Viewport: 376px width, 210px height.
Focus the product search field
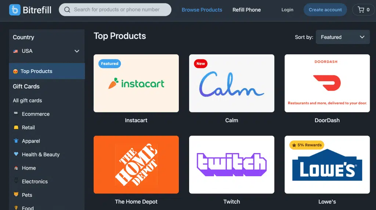[115, 10]
